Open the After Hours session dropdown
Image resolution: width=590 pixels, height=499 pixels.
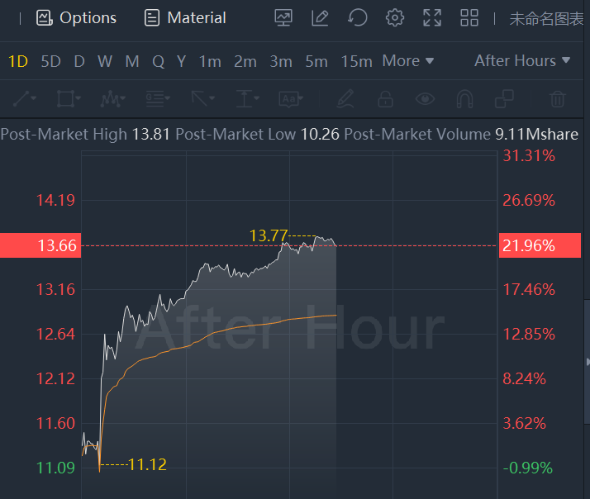522,60
